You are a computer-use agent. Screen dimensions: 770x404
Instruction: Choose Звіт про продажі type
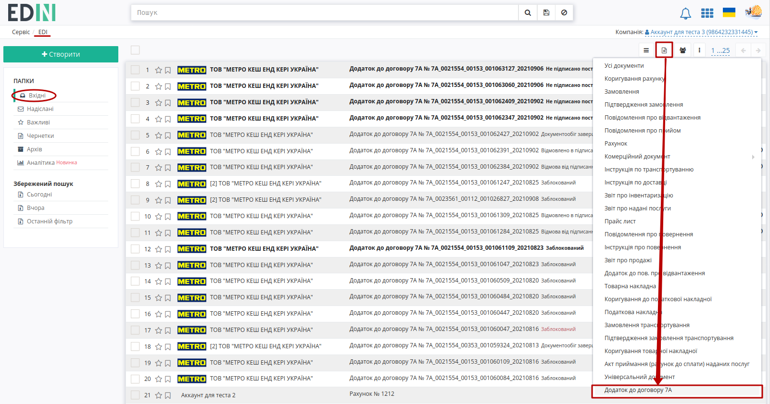click(628, 260)
